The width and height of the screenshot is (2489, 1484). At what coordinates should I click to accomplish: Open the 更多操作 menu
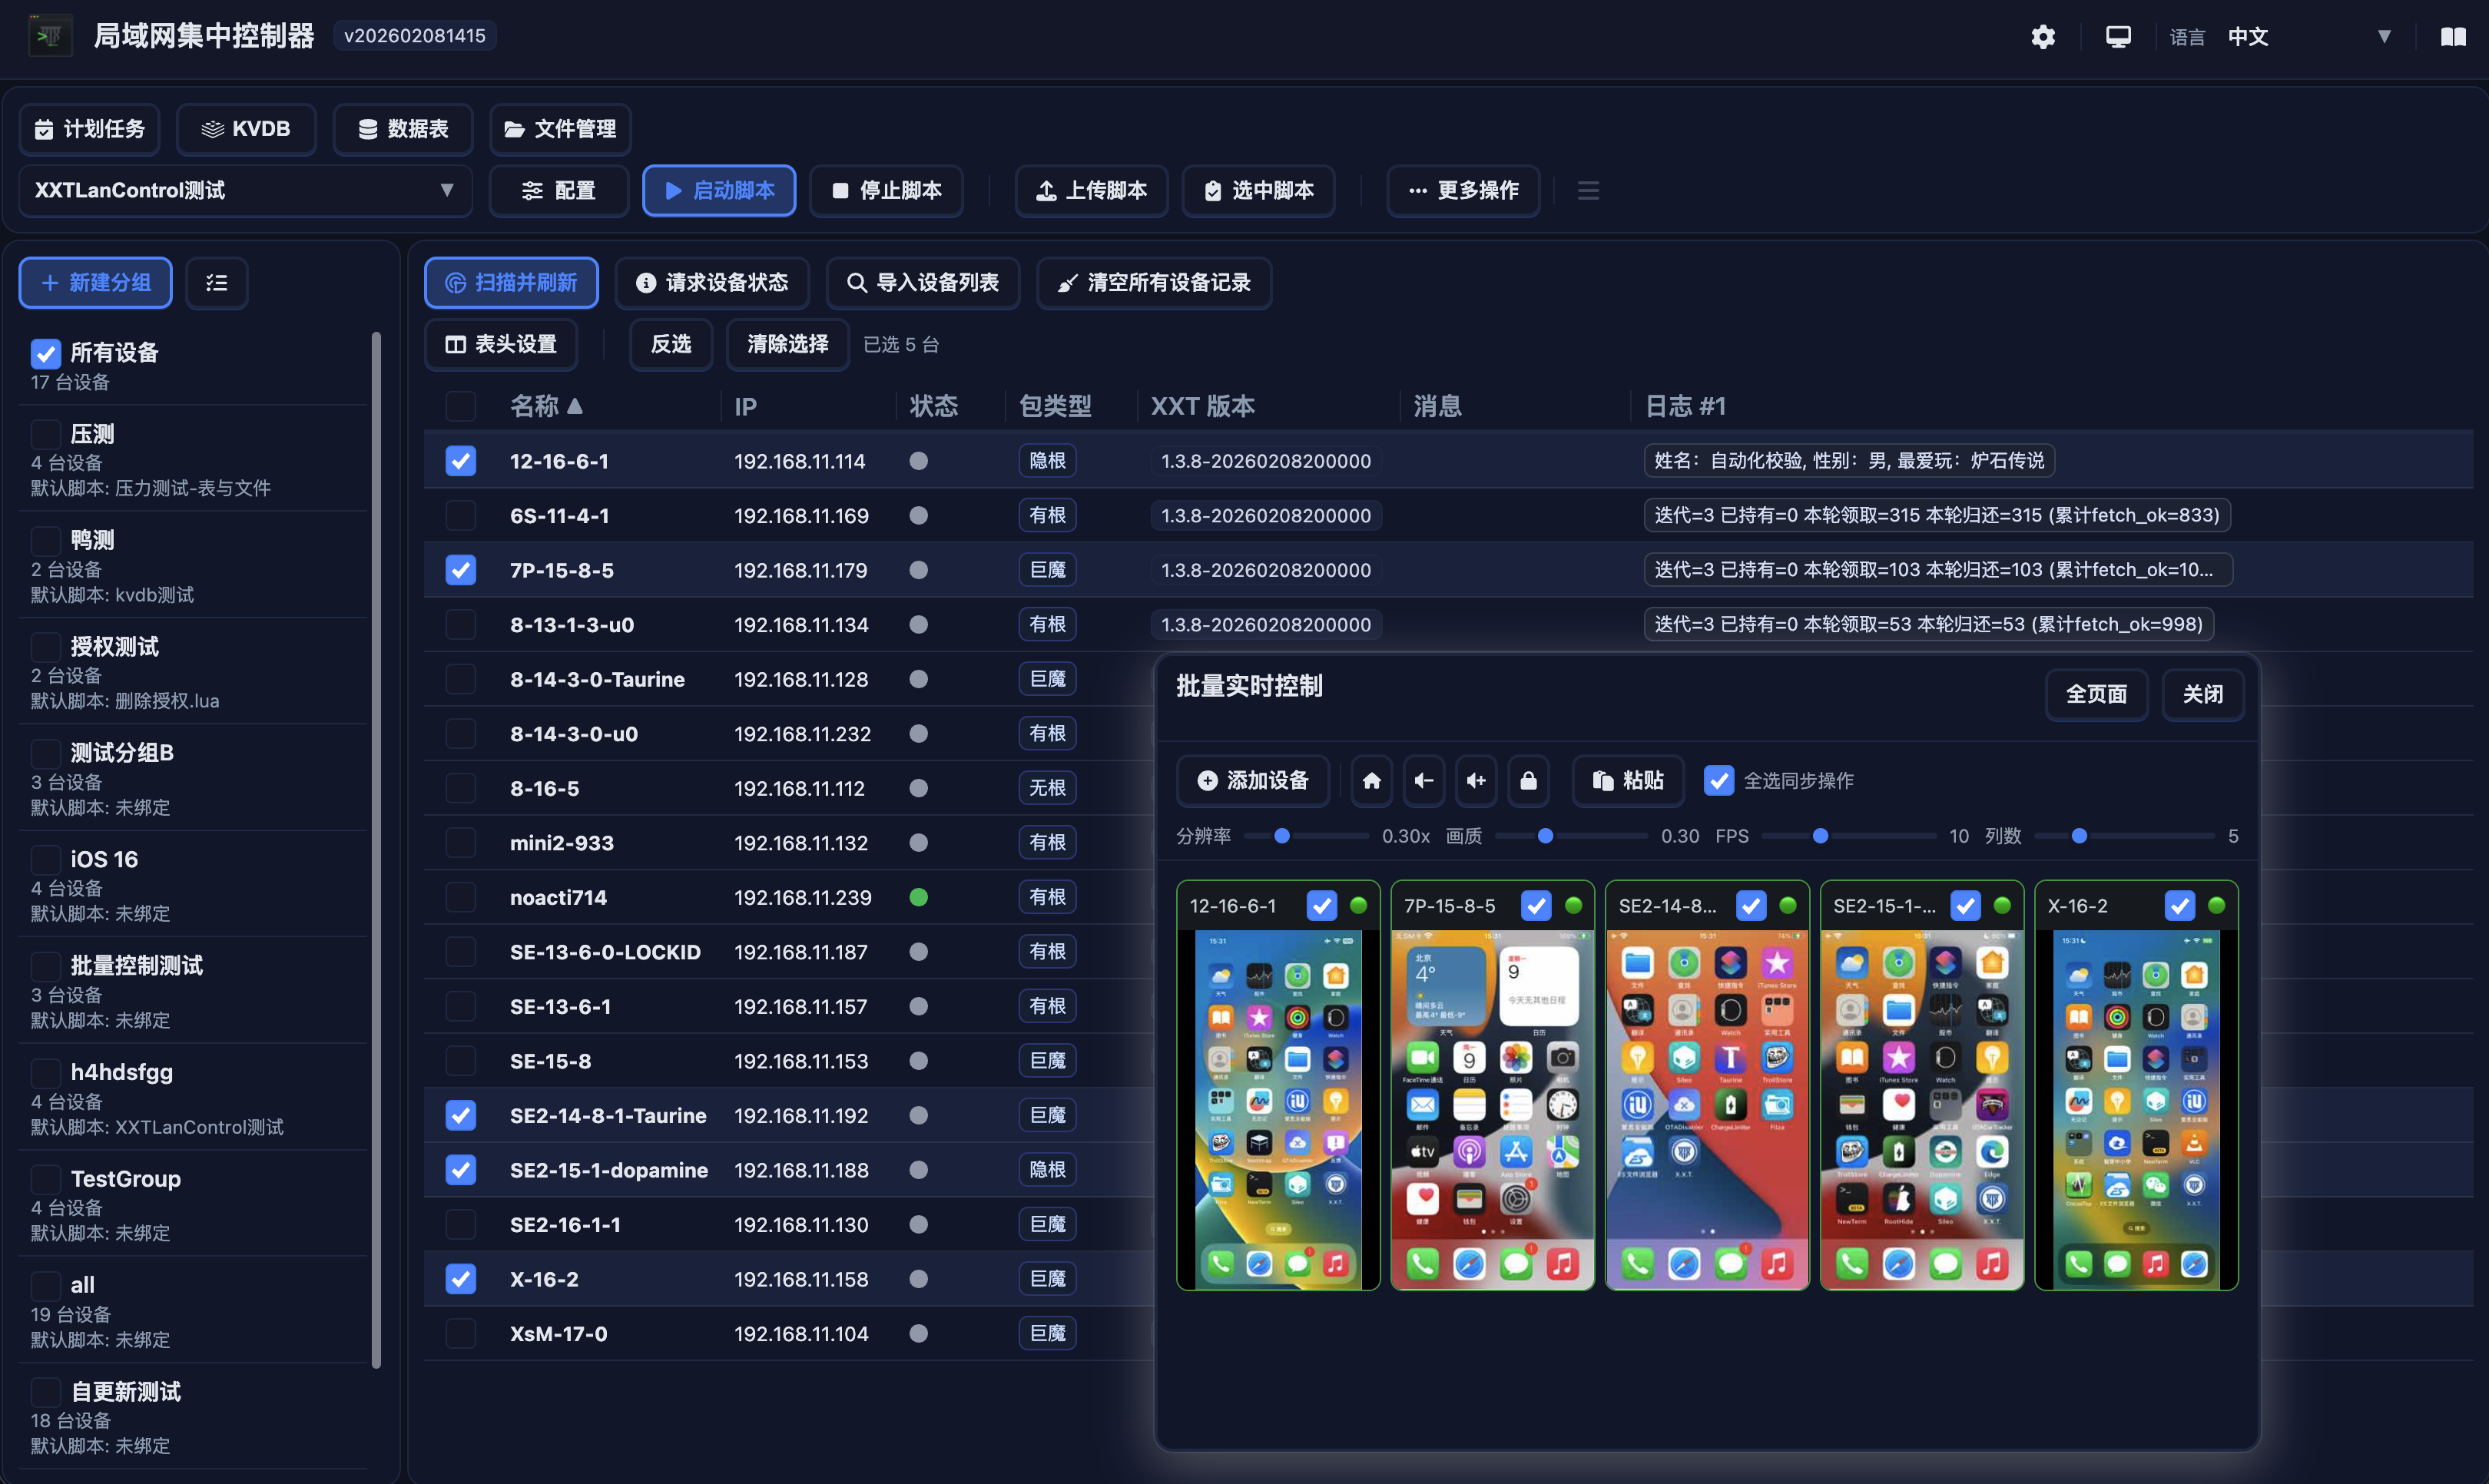coord(1463,190)
